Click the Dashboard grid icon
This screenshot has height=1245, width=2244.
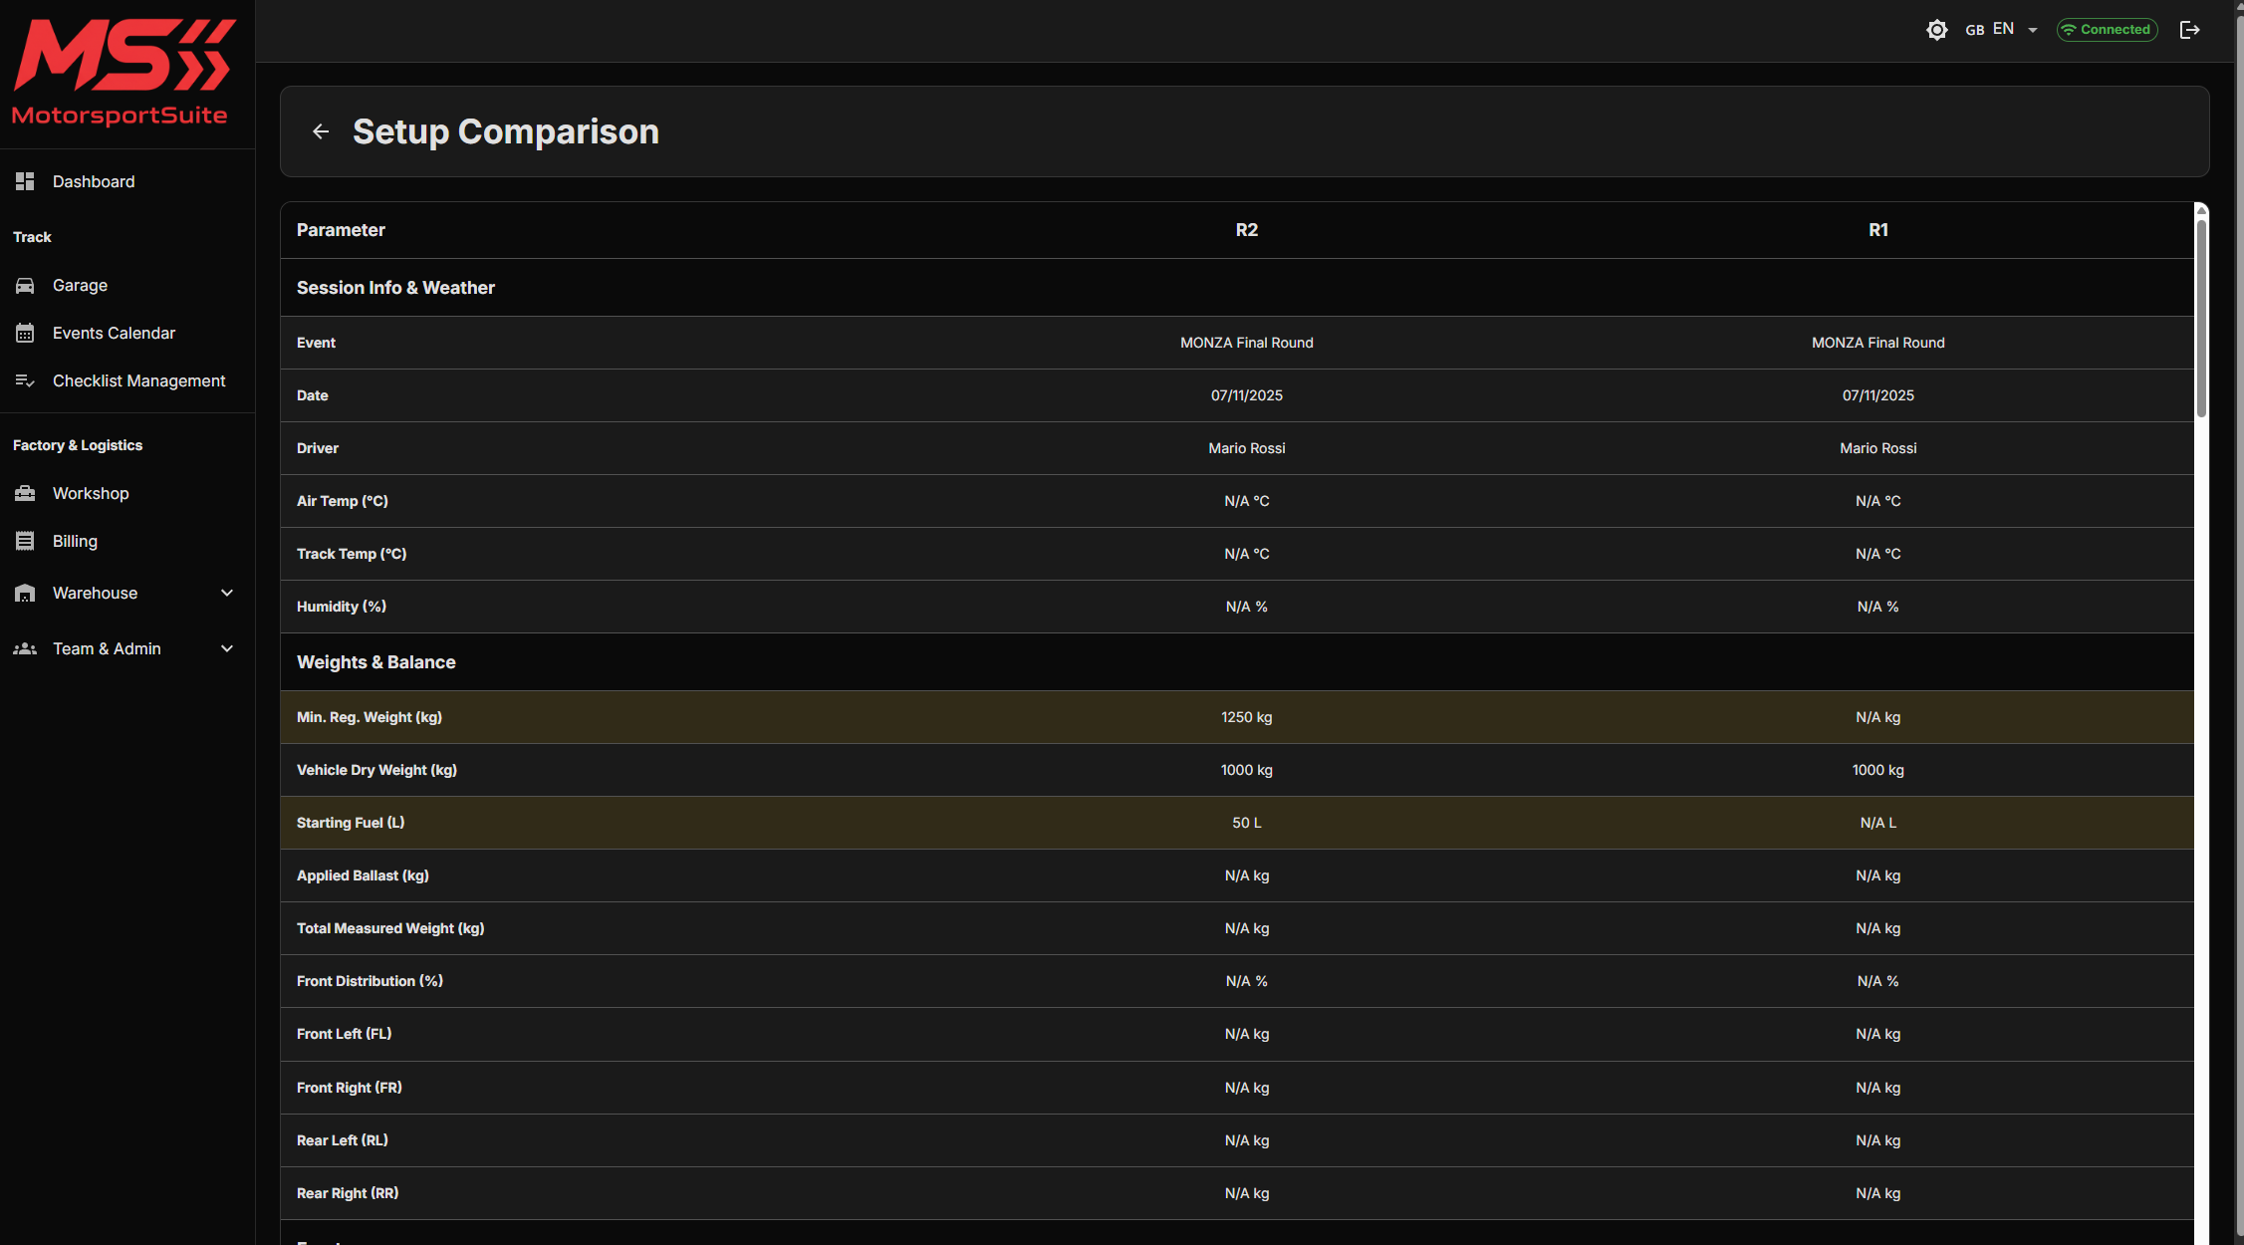pyautogui.click(x=25, y=181)
